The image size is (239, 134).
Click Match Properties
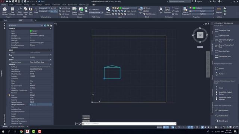[x=185, y=11]
